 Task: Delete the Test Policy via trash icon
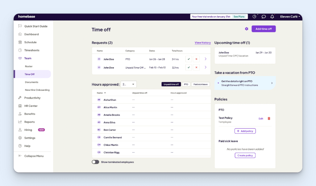tap(269, 118)
